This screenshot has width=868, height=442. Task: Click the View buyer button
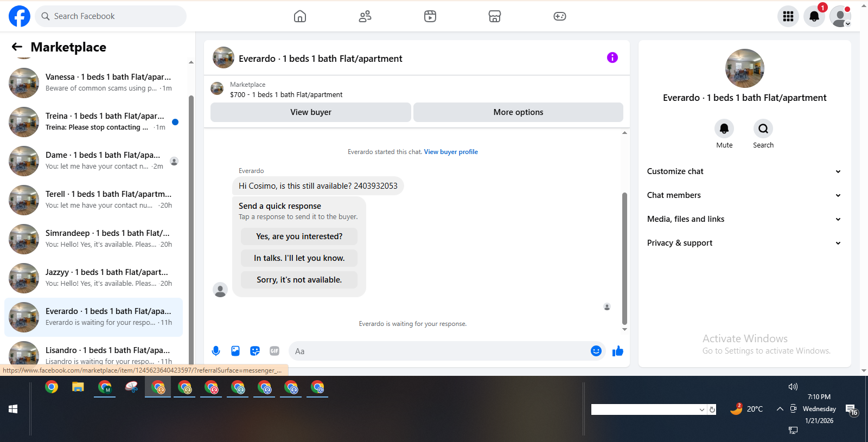pos(311,112)
